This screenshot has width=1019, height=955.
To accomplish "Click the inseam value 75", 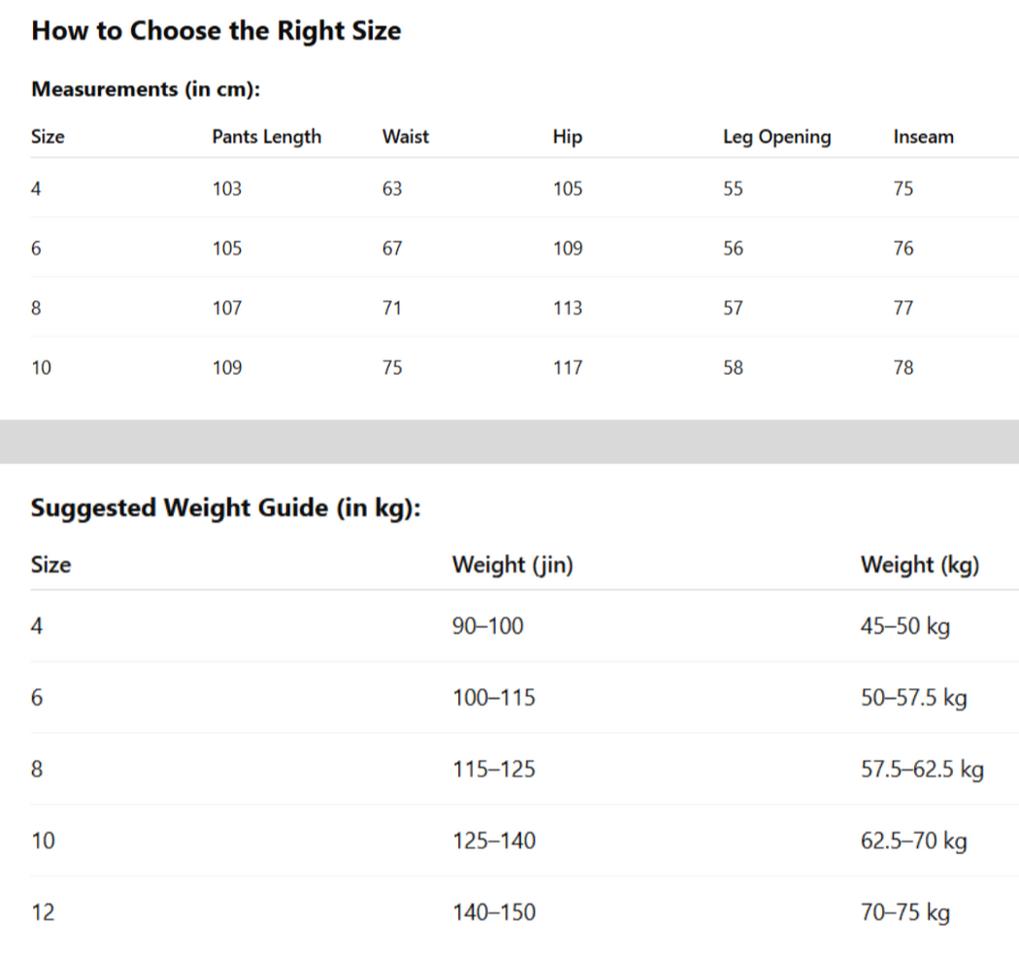I will [x=903, y=189].
